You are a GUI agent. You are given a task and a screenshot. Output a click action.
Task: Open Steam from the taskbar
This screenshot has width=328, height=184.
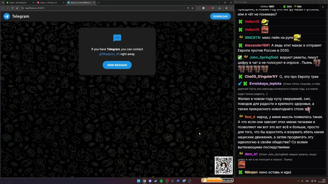click(x=156, y=181)
